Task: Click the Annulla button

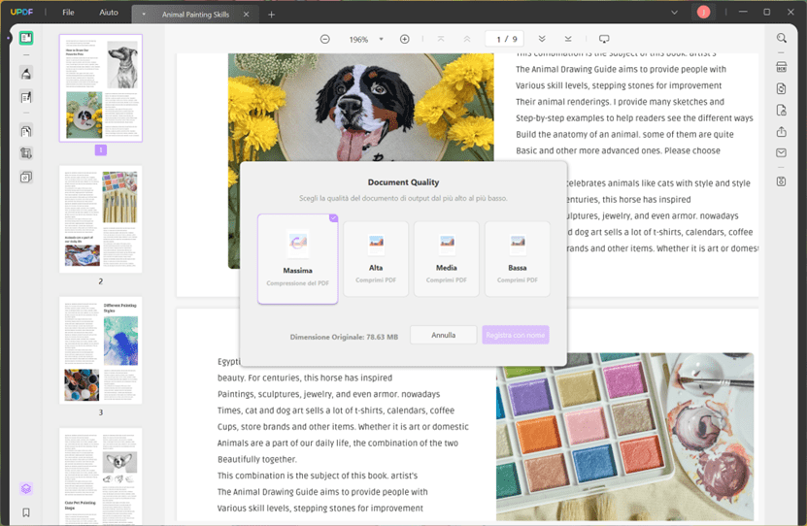Action: (x=443, y=335)
